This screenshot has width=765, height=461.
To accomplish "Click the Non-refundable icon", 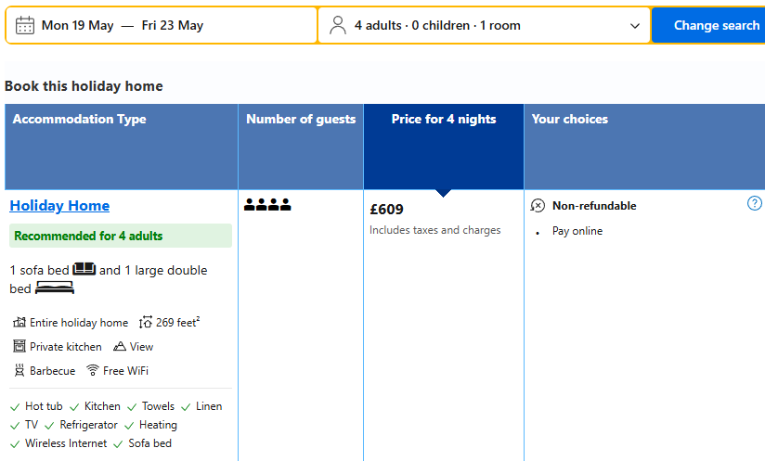I will [x=538, y=206].
